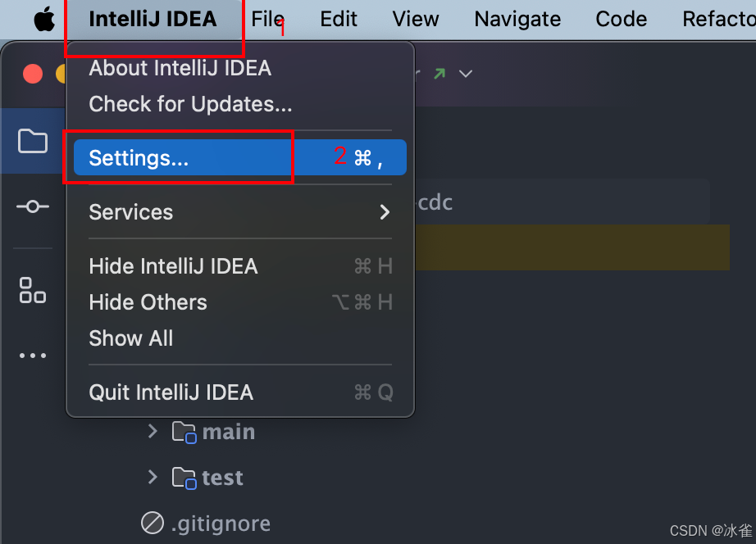Open the Apple menu
Image resolution: width=756 pixels, height=544 pixels.
pyautogui.click(x=43, y=20)
